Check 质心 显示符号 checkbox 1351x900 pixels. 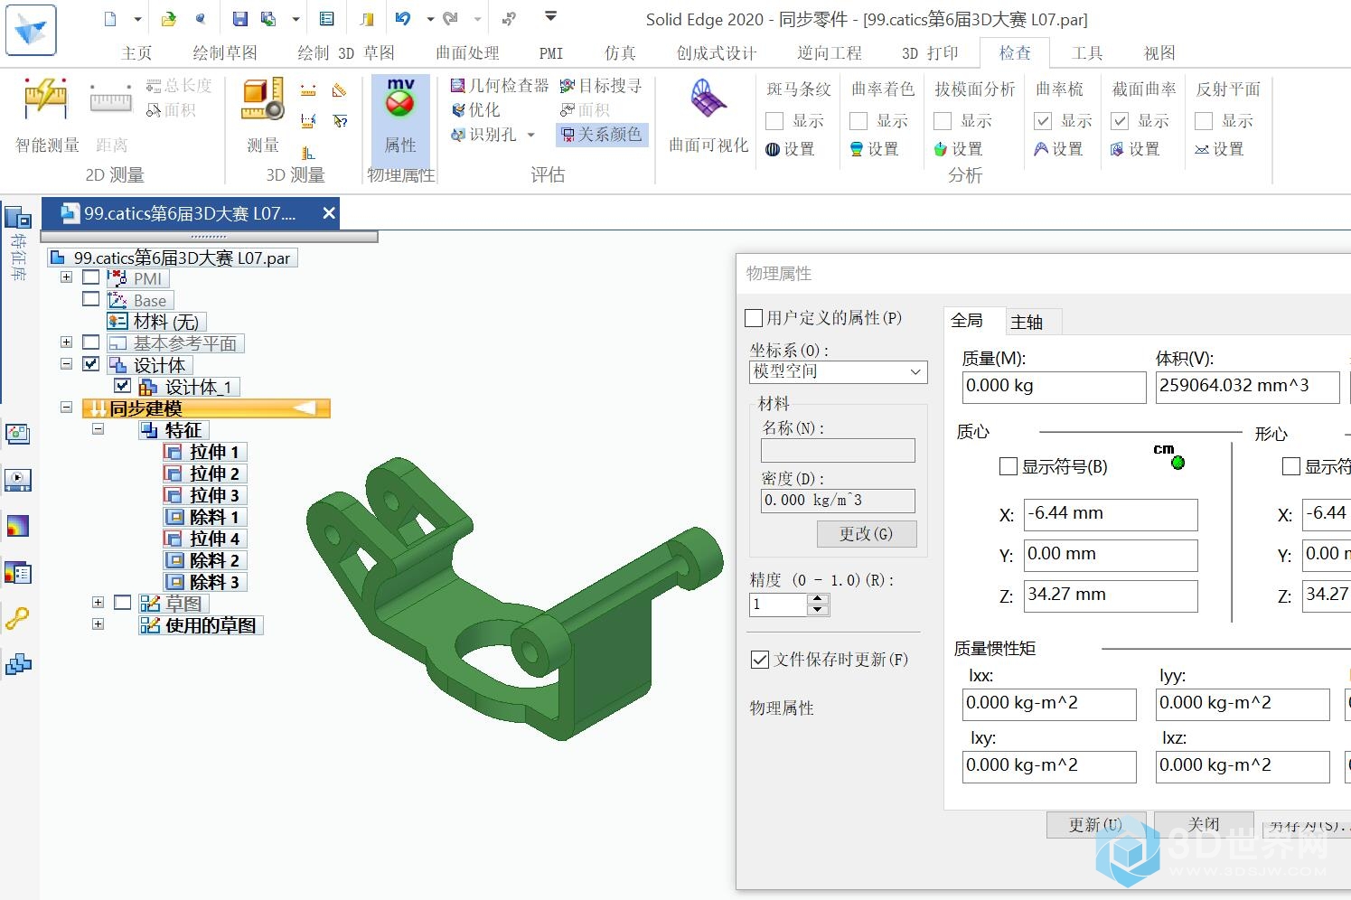[1009, 466]
